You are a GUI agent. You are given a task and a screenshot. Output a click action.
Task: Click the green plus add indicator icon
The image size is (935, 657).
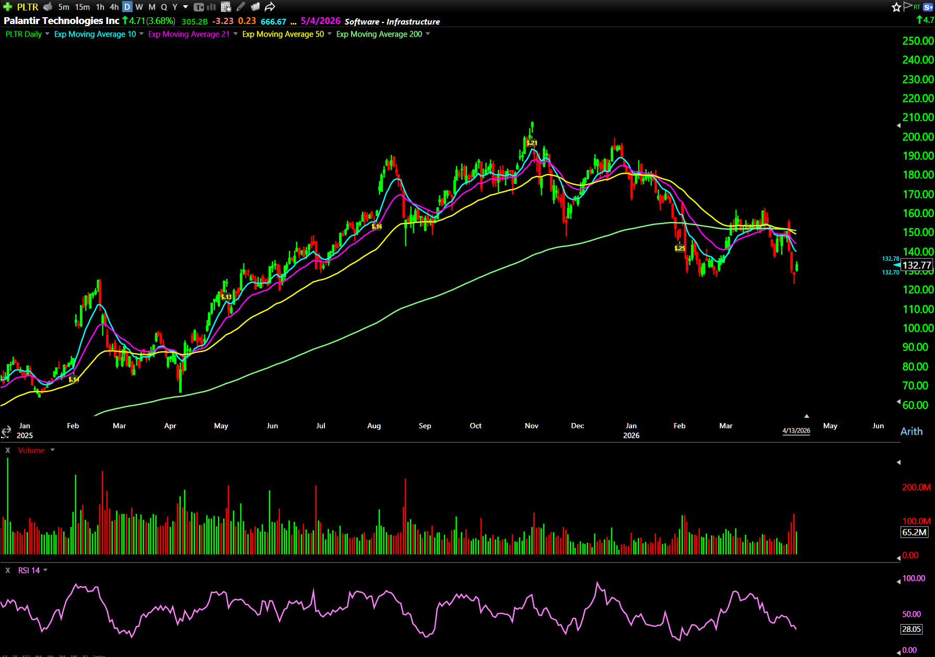click(x=7, y=7)
